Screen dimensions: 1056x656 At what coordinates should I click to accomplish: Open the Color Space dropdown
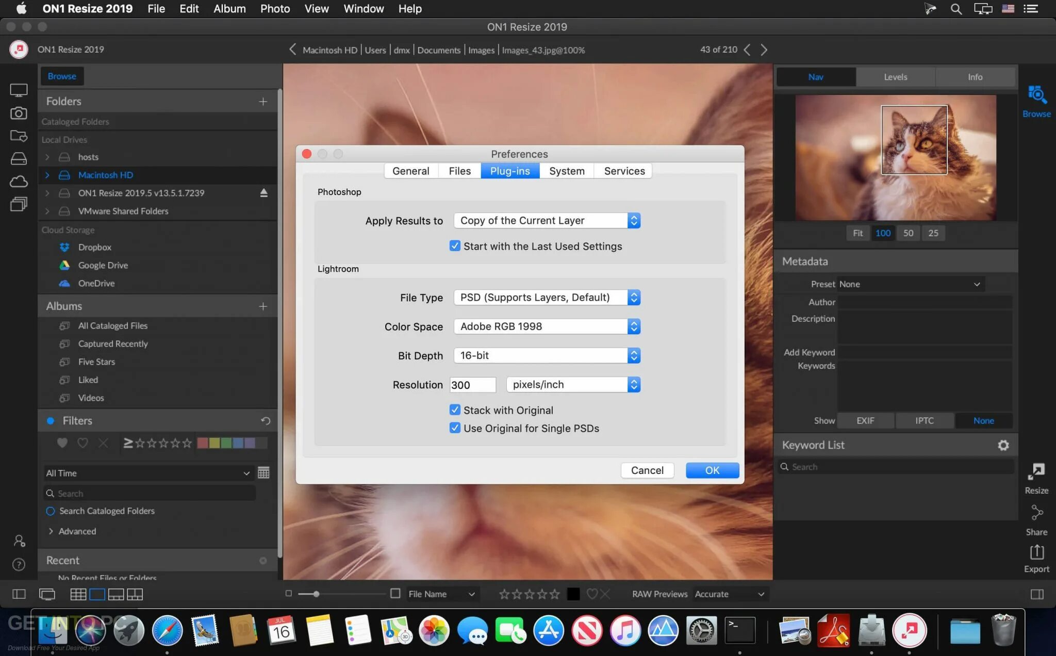pos(547,326)
